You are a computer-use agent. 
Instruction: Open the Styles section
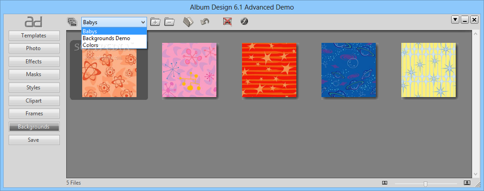[34, 88]
